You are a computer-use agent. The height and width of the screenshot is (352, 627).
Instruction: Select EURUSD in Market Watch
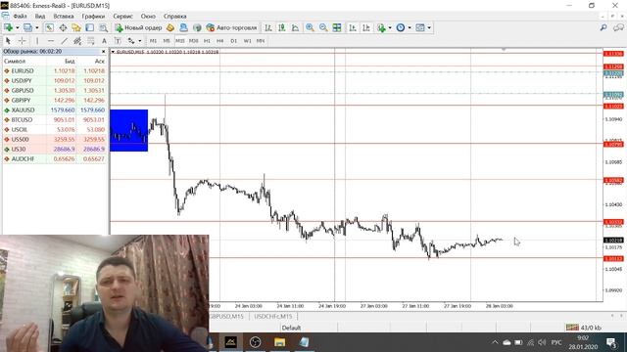tap(55, 70)
